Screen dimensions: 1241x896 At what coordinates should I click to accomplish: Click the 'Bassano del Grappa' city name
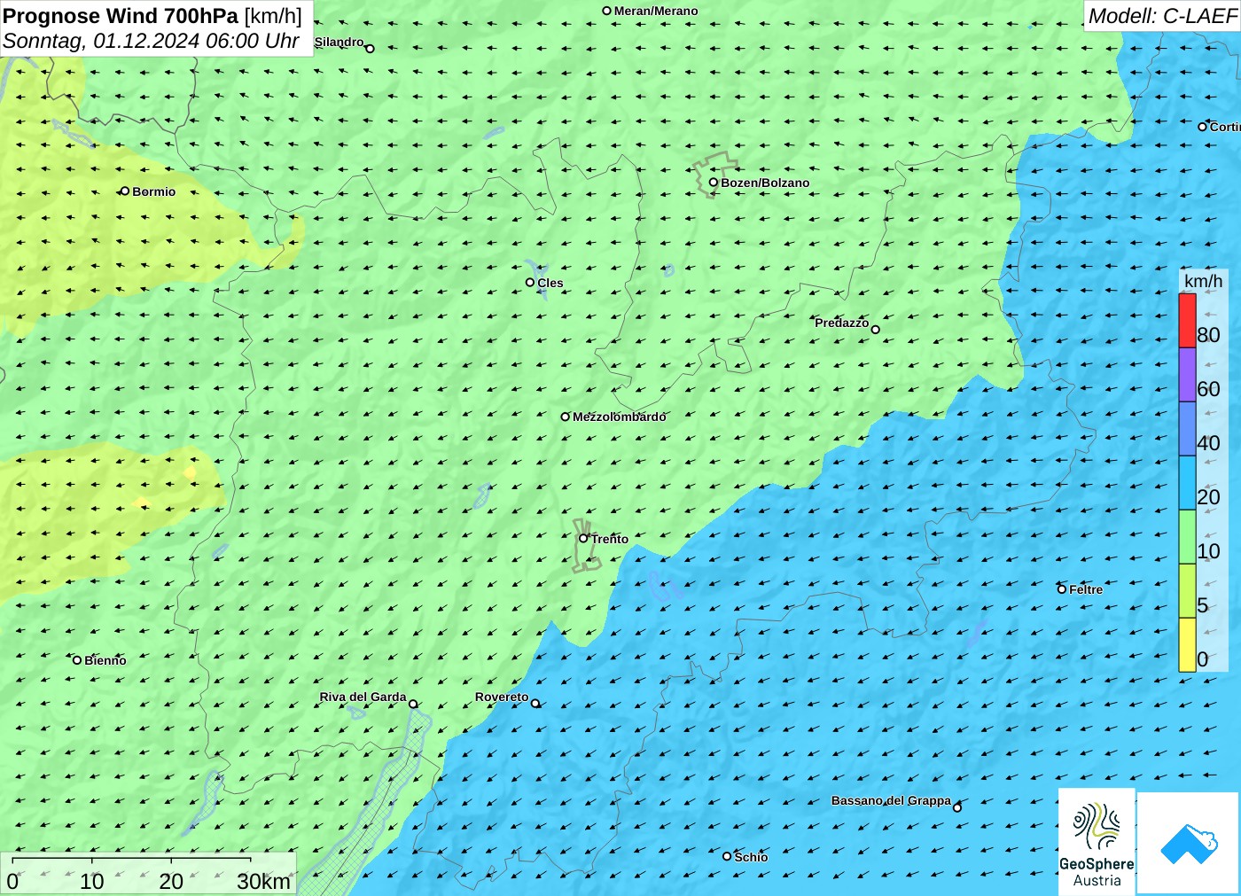pyautogui.click(x=891, y=800)
